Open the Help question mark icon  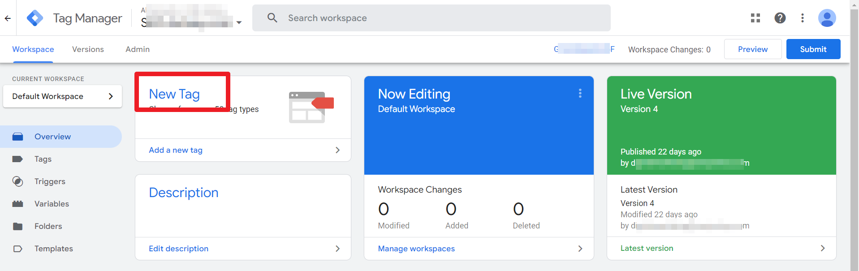tap(780, 18)
